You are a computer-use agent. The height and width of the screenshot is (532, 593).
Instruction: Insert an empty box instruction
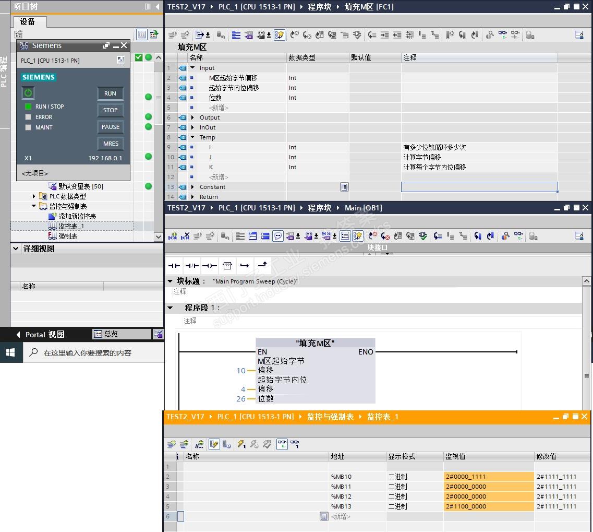pos(227,266)
